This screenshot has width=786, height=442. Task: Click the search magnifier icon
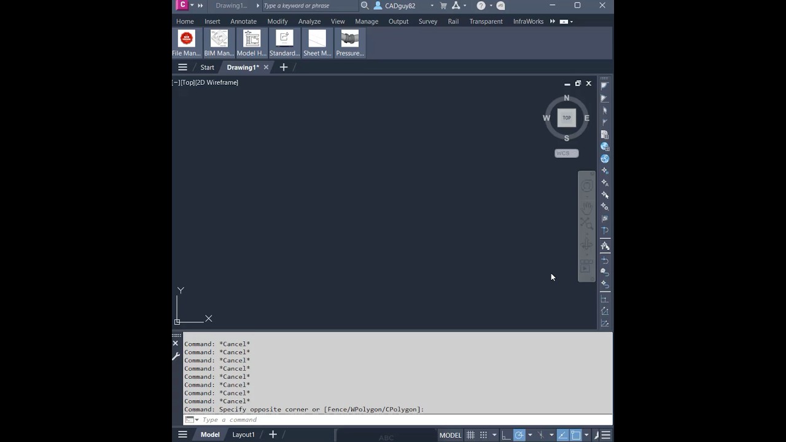coord(365,6)
